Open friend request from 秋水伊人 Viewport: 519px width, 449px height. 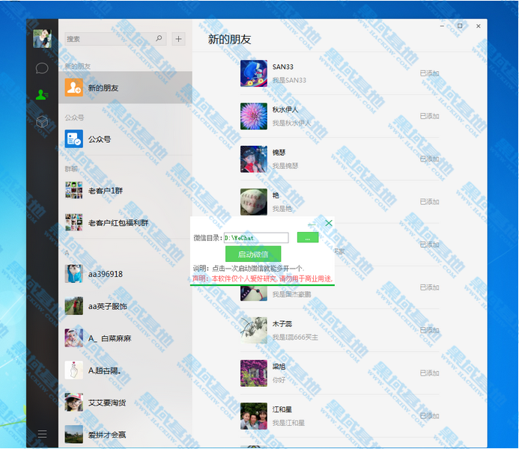coord(339,116)
